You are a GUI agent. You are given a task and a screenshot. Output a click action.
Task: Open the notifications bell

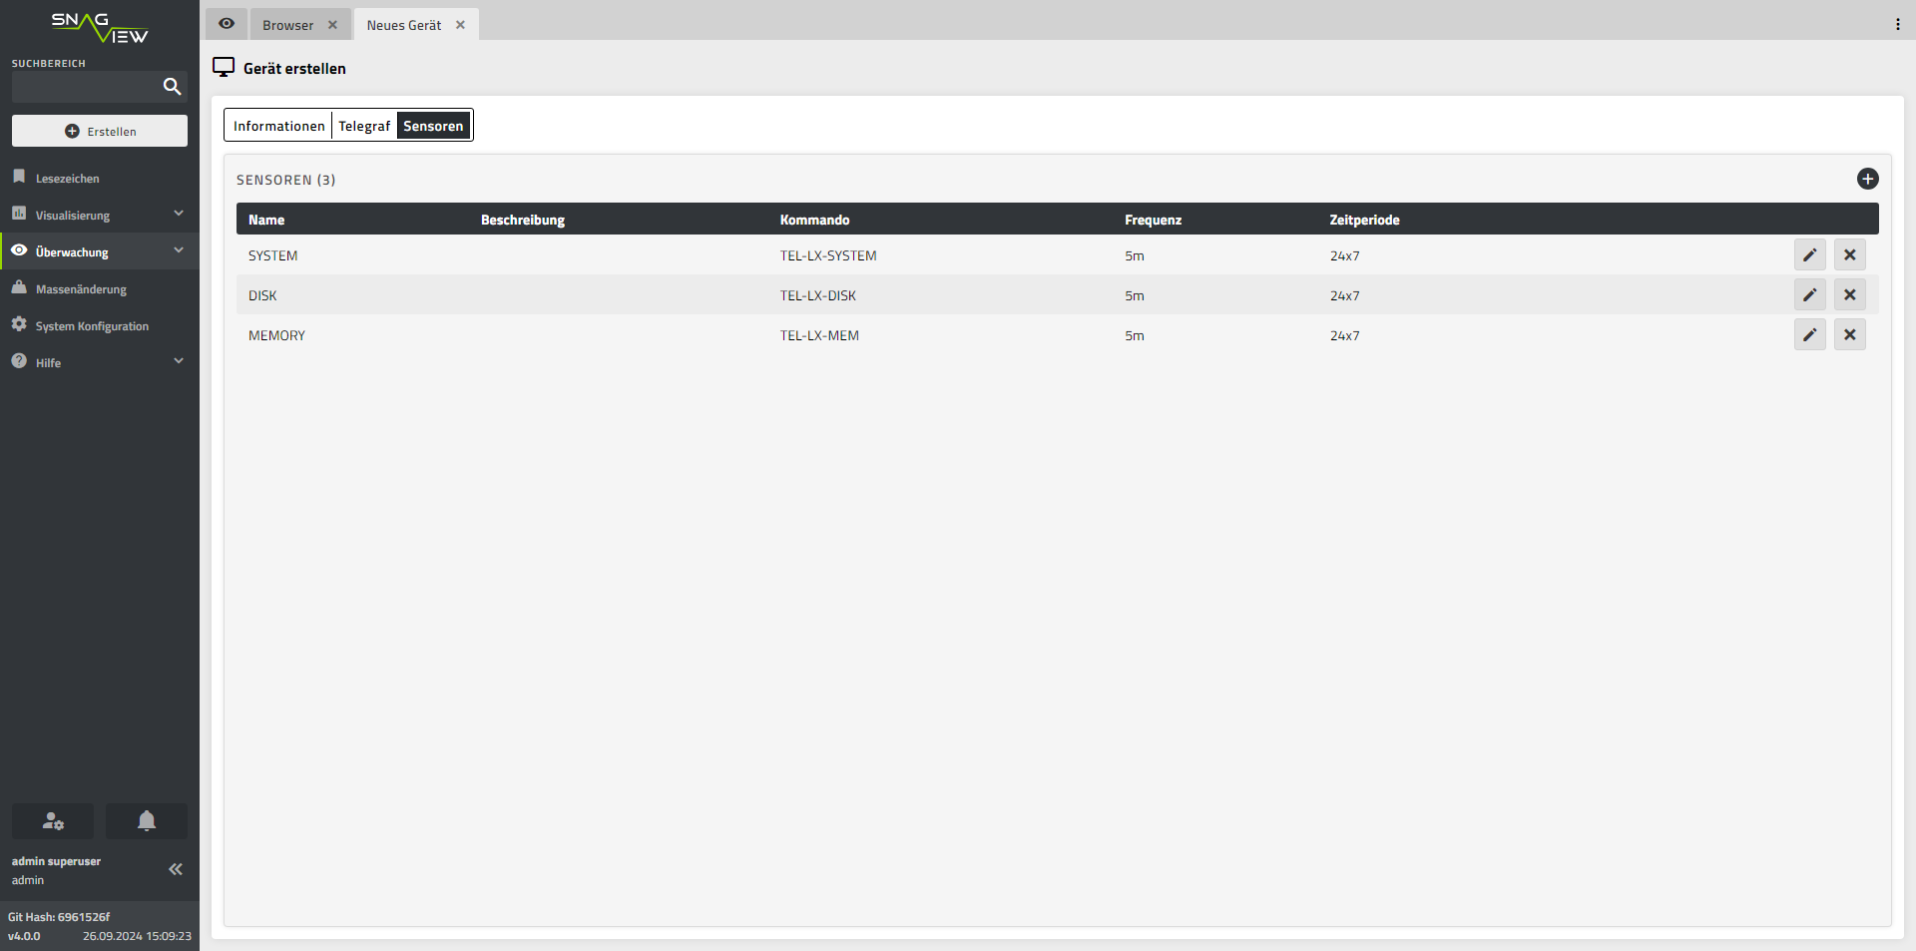pos(147,821)
